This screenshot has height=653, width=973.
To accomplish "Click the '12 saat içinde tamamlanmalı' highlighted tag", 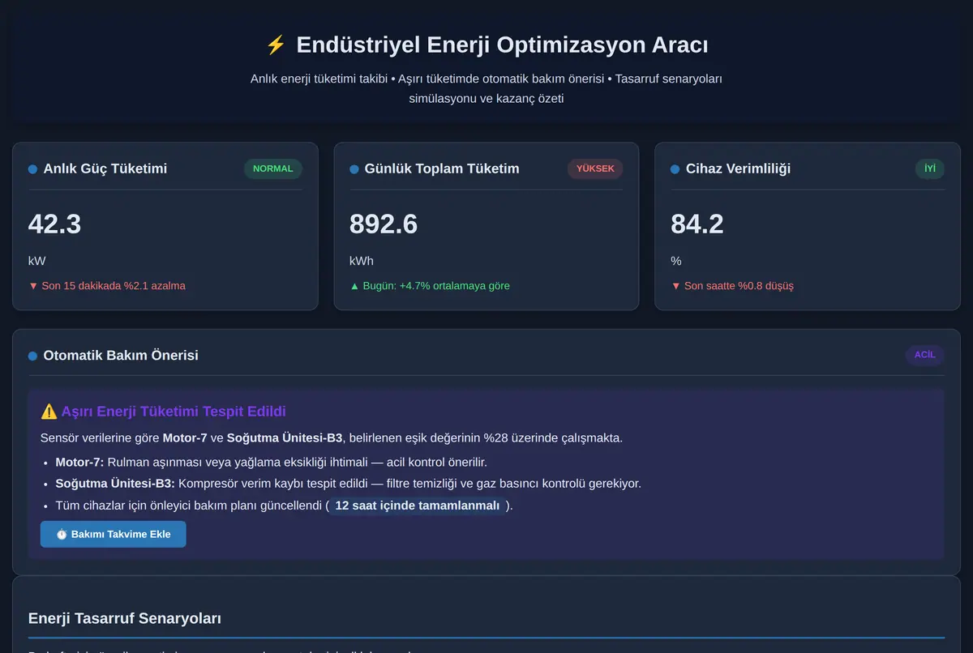I will 418,506.
